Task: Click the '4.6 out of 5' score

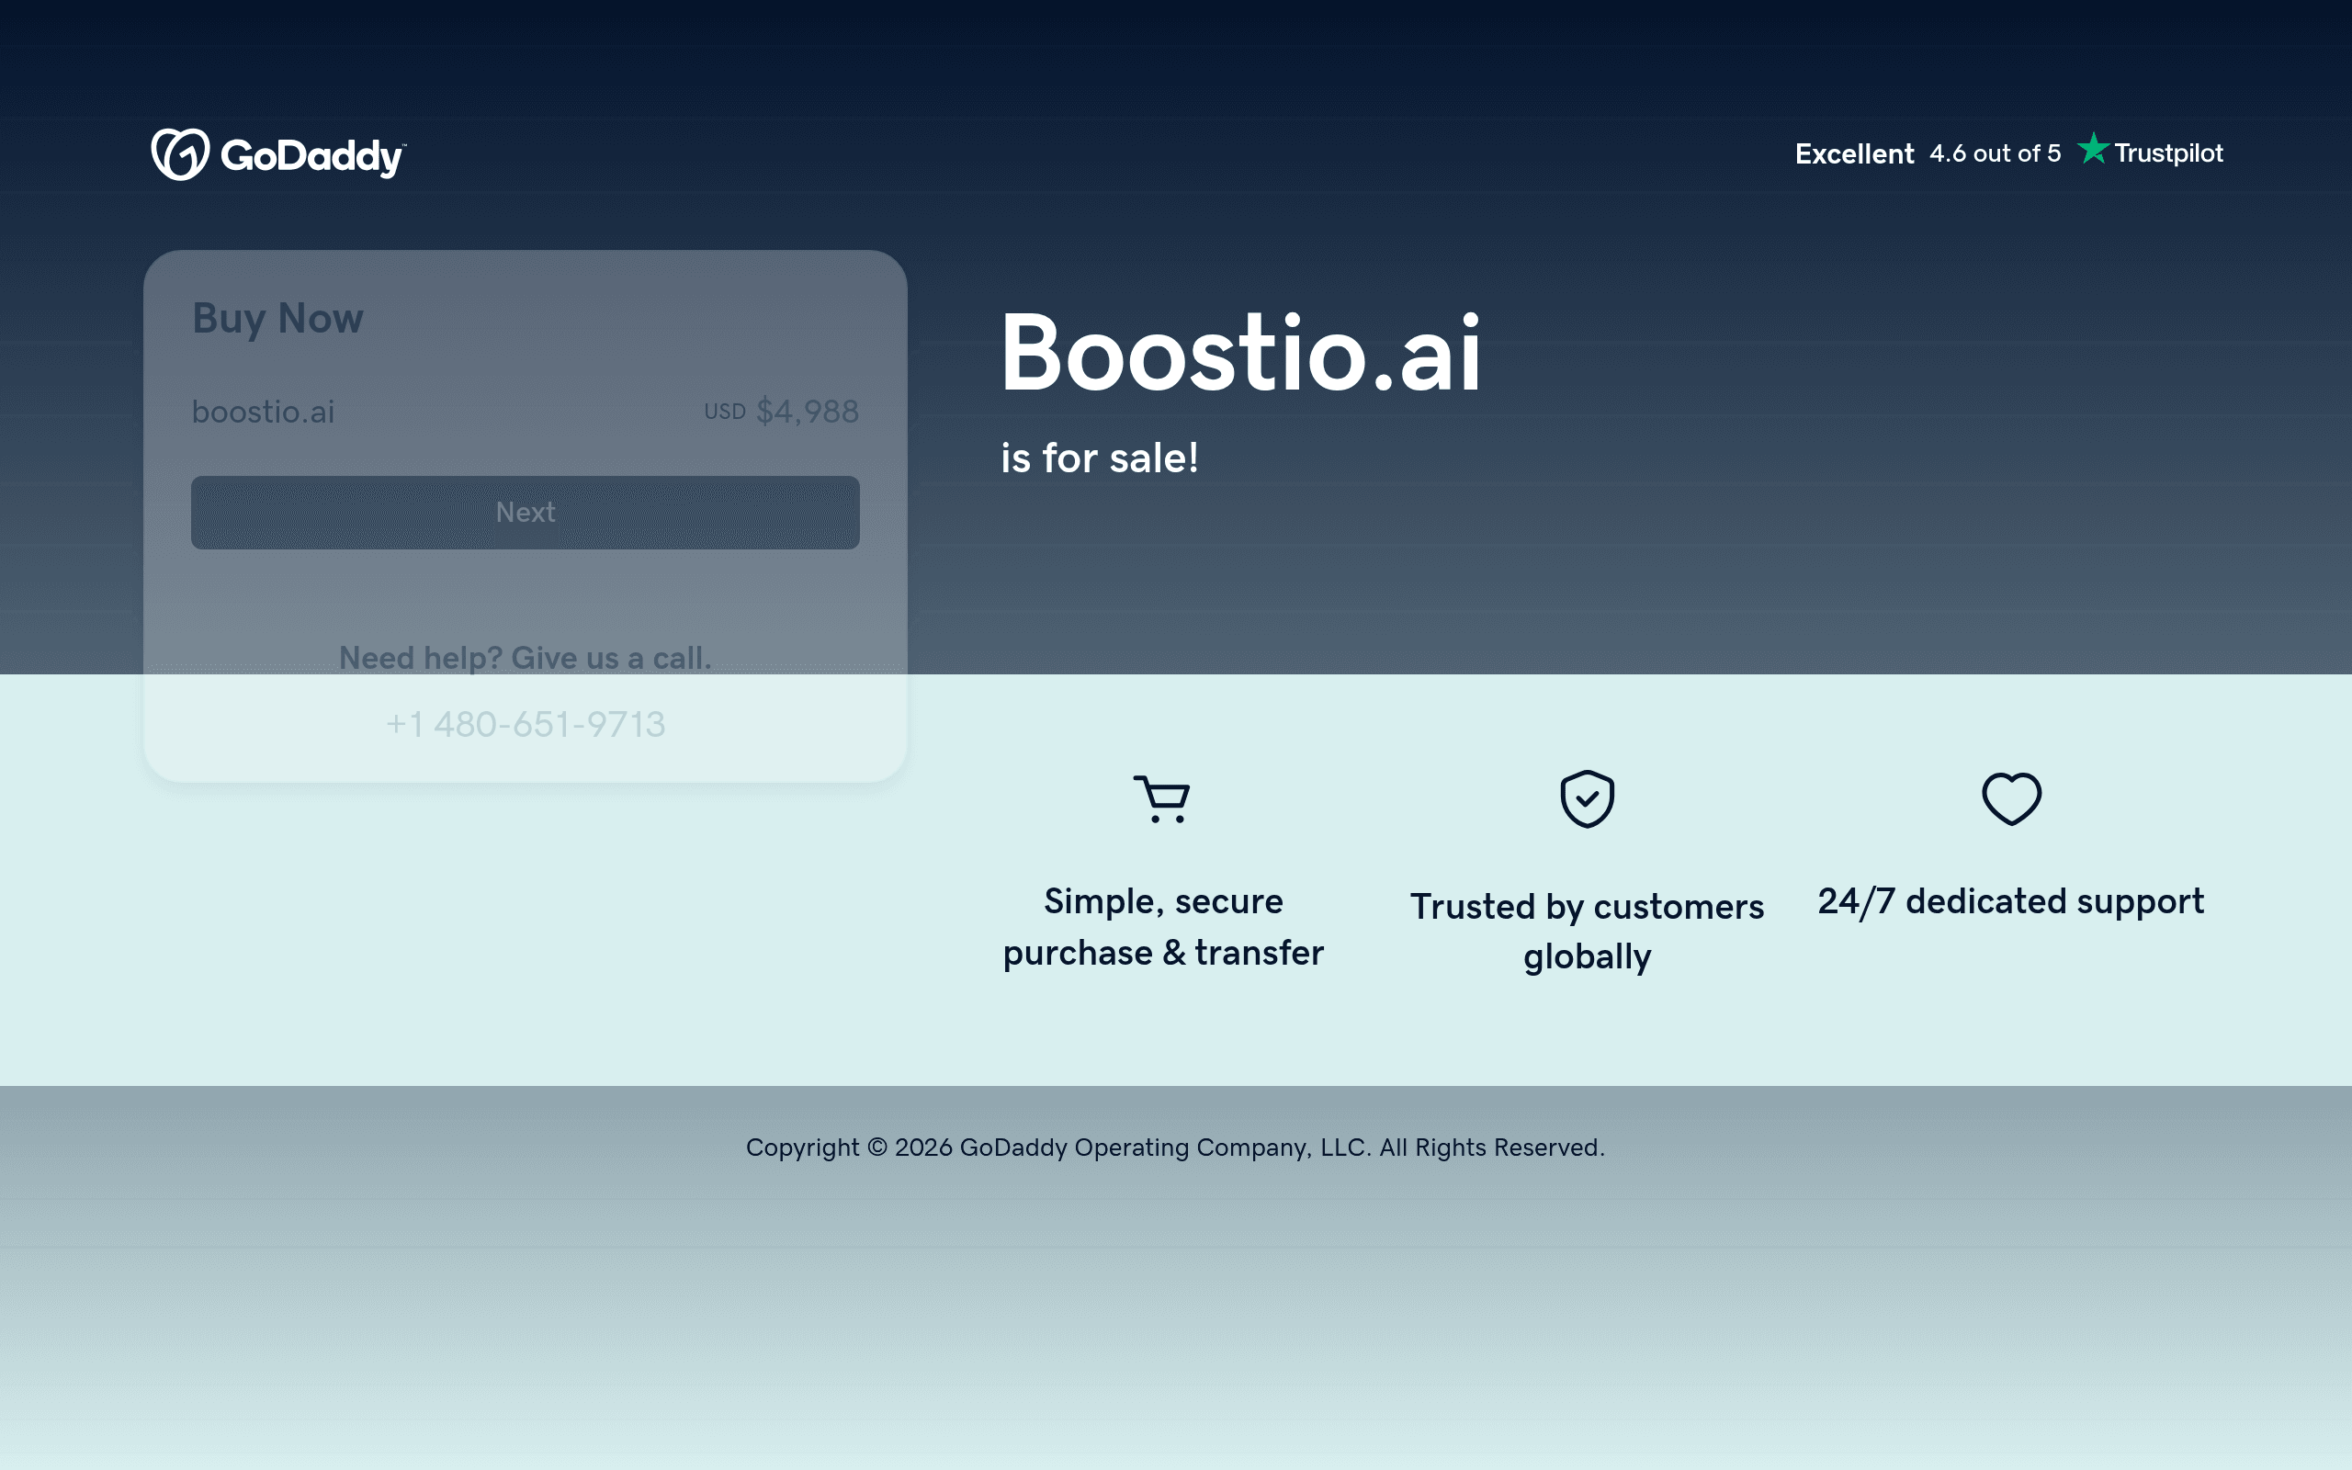Action: (x=1995, y=153)
